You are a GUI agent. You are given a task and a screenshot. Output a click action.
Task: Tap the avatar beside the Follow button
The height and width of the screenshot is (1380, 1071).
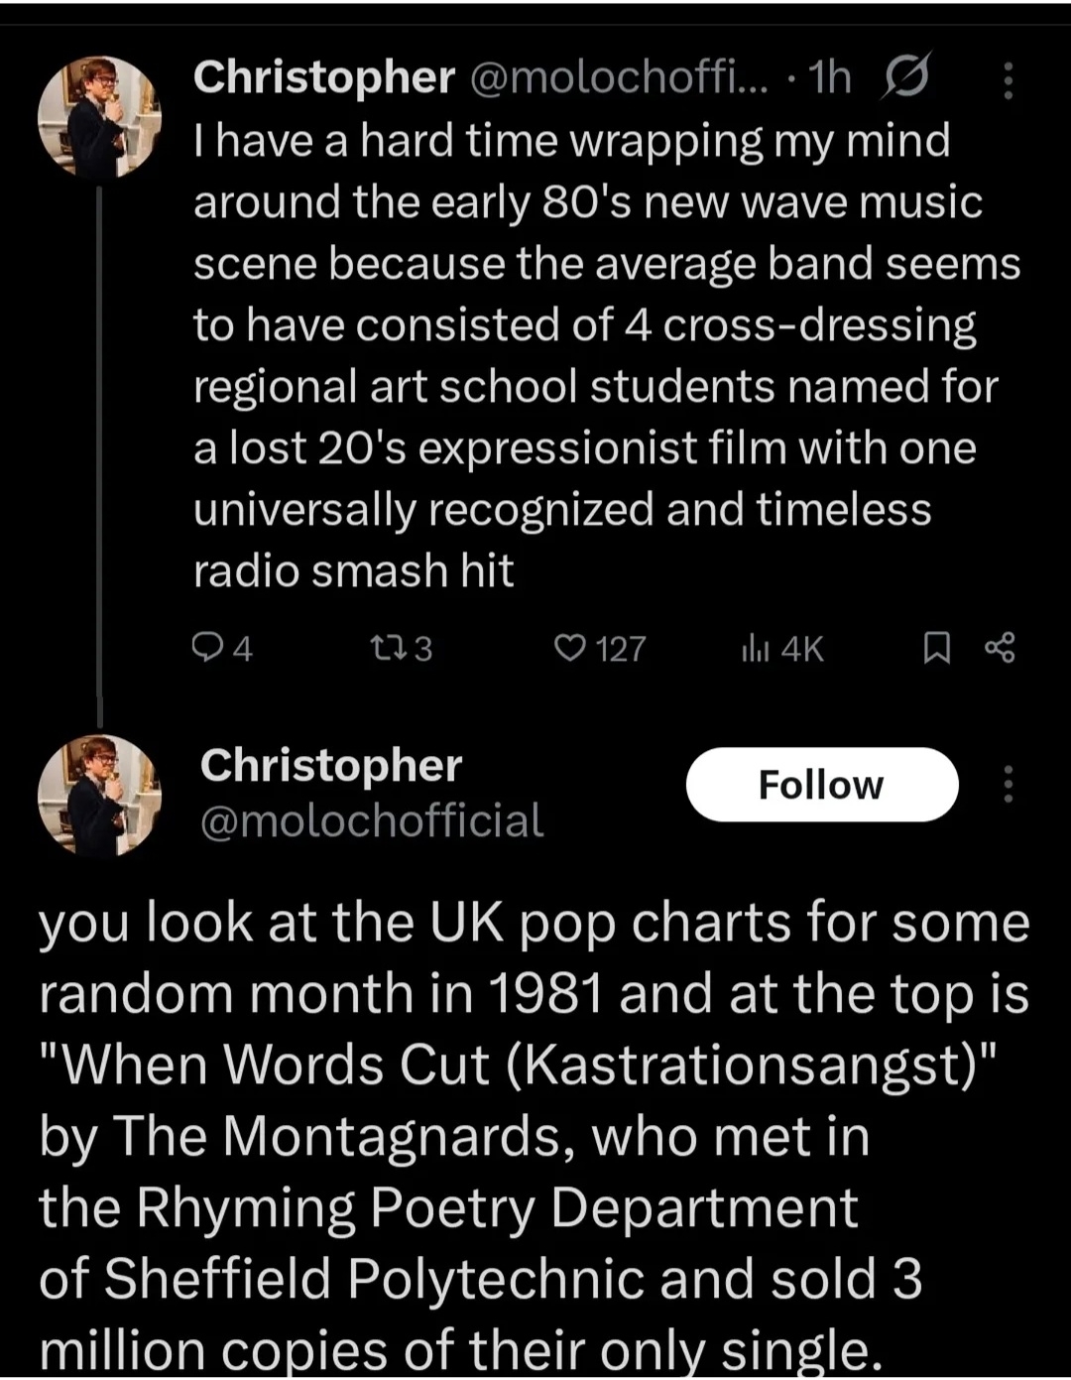point(99,796)
